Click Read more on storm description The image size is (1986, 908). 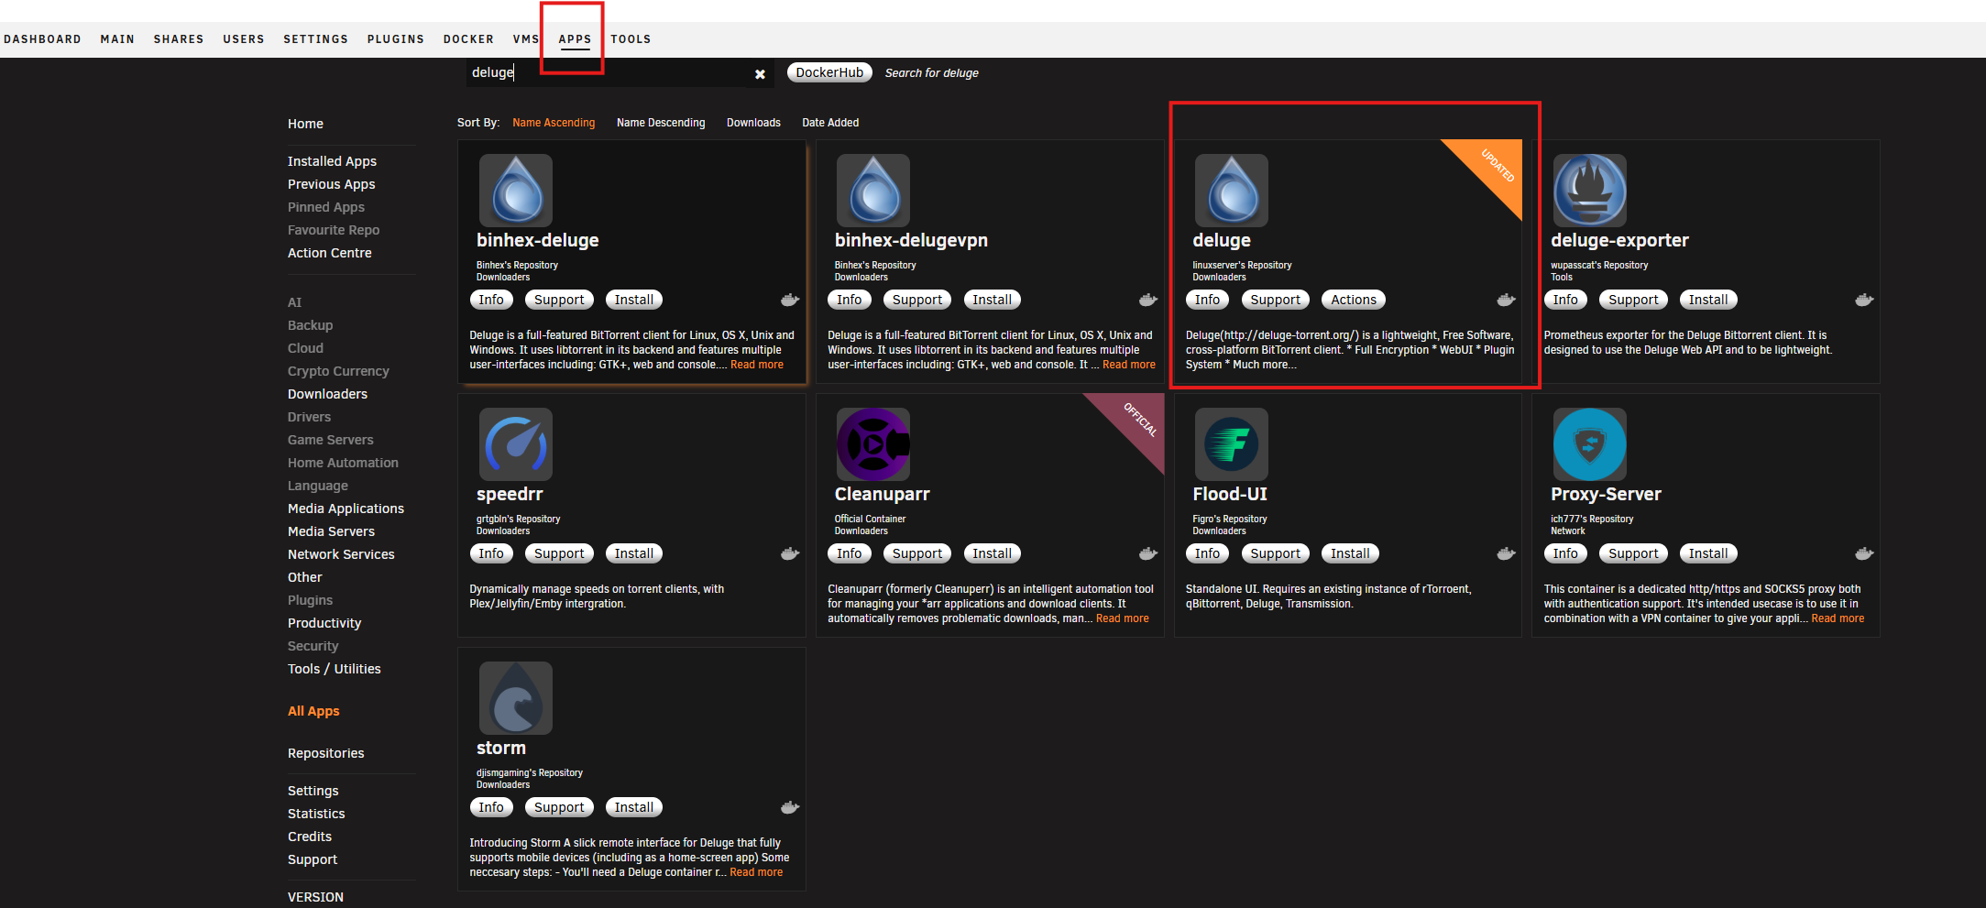point(756,872)
